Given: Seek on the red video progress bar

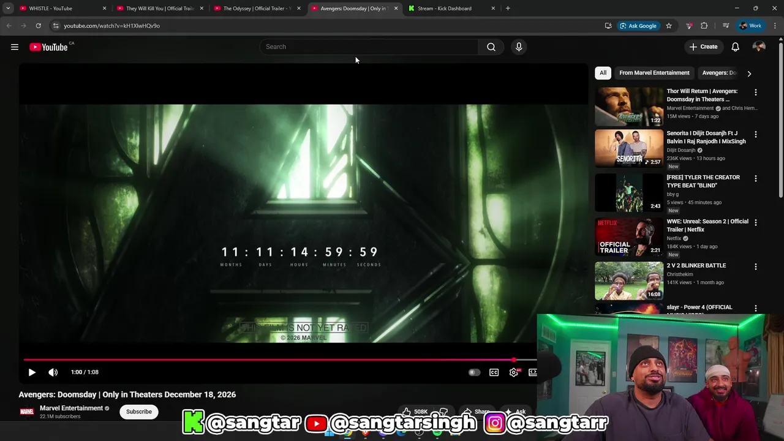Looking at the screenshot, I should 280,360.
